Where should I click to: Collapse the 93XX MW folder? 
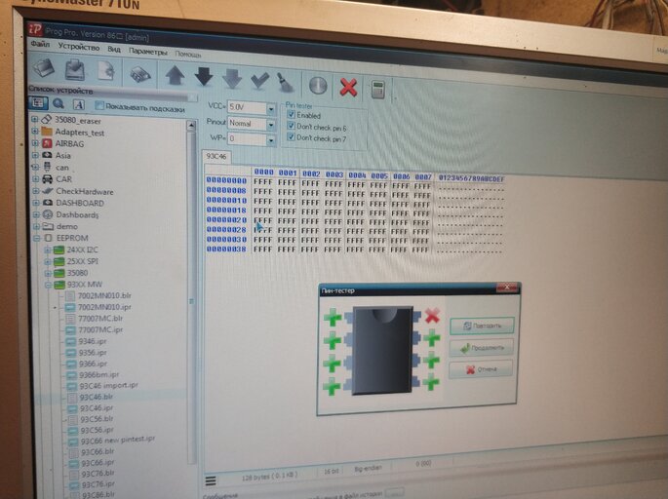[48, 285]
